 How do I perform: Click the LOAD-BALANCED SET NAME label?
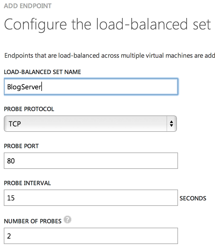[x=42, y=72]
